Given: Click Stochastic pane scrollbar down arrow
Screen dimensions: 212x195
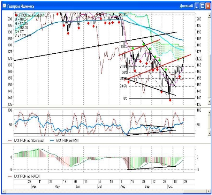Looking at the screenshot, I should [x=209, y=133].
